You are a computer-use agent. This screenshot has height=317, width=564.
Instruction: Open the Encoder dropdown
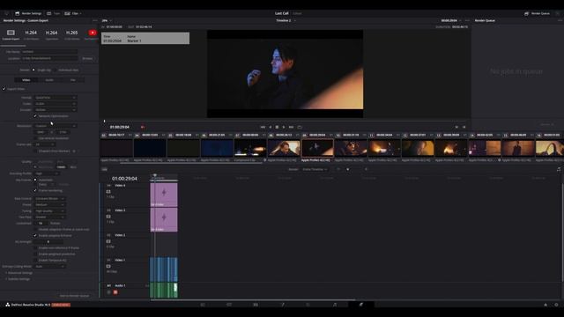point(55,109)
